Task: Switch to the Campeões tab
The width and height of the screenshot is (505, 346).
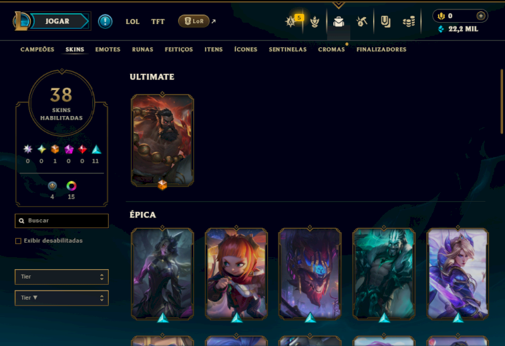Action: click(x=37, y=50)
